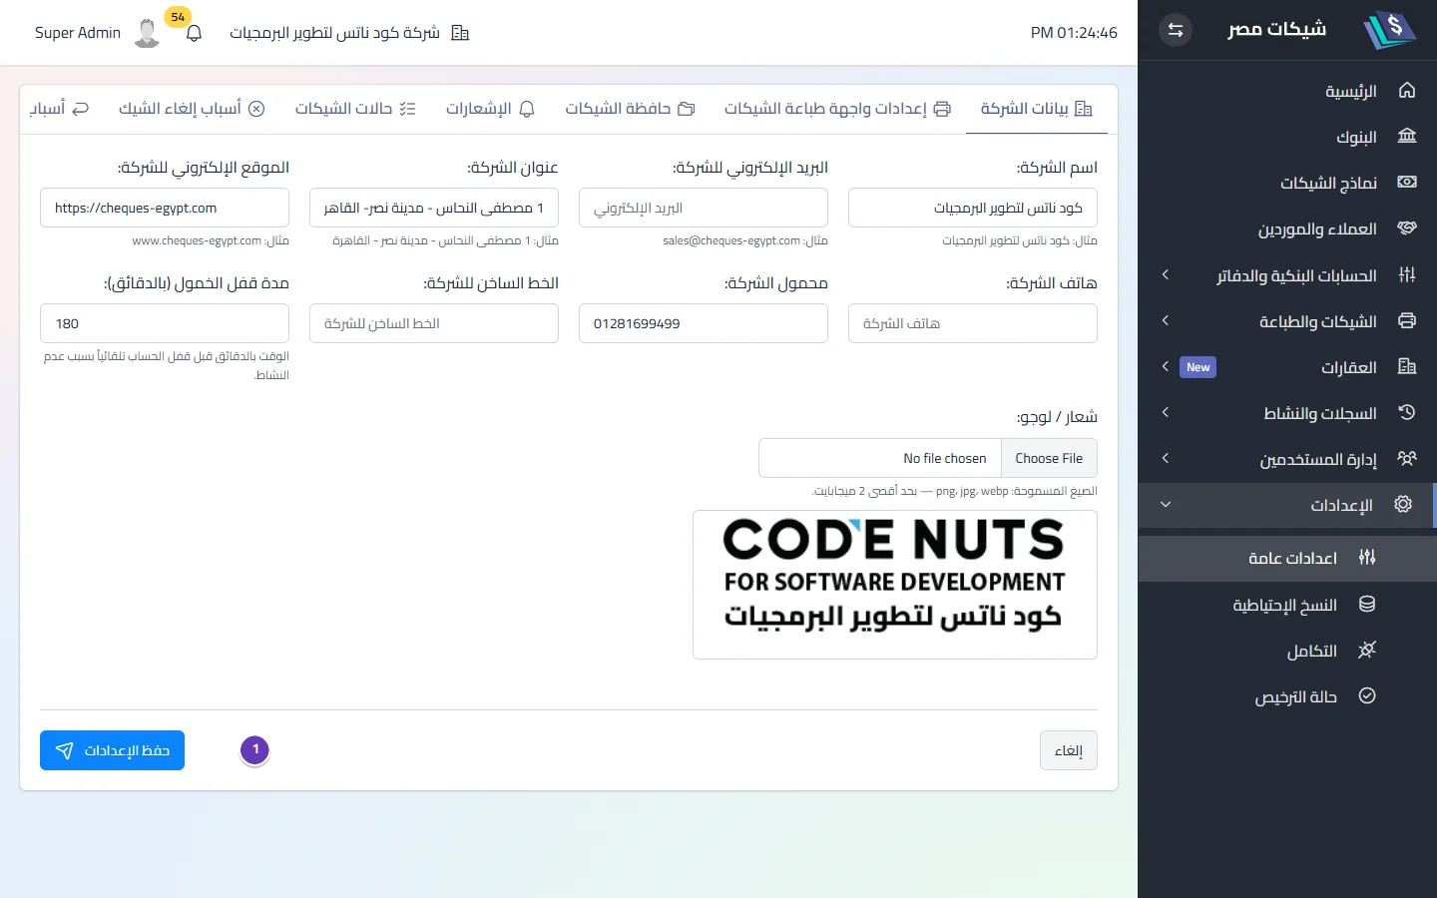Screen dimensions: 1437x898
Task: Click the عنوان الشركة input field
Action: pyautogui.click(x=434, y=208)
